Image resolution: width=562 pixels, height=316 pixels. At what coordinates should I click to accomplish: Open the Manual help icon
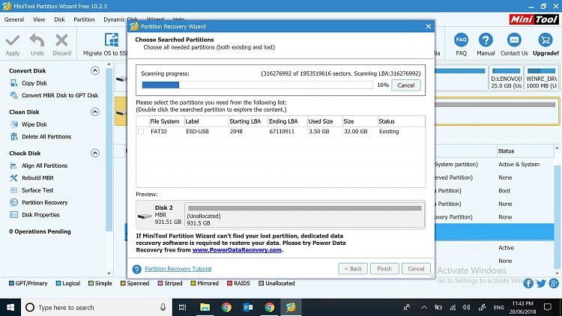[486, 40]
